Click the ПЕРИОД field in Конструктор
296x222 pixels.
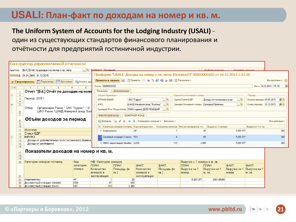(57, 76)
